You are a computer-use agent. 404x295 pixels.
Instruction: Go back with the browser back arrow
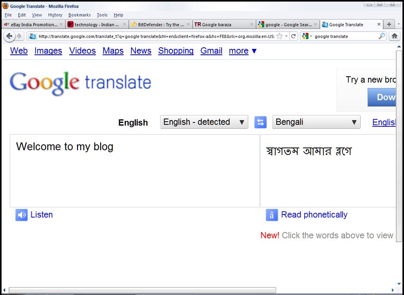pyautogui.click(x=9, y=36)
